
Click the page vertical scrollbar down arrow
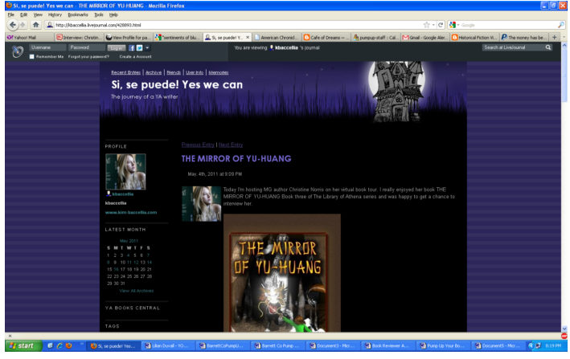pos(564,328)
